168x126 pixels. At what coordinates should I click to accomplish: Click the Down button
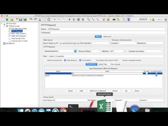click(x=137, y=91)
